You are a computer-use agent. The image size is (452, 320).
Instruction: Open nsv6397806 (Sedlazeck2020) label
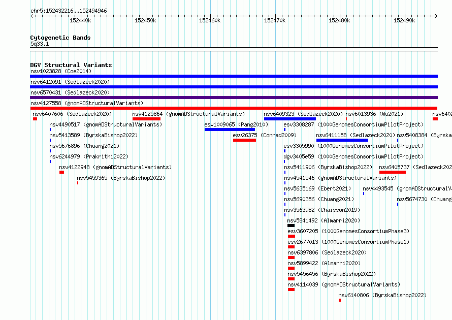(327, 252)
